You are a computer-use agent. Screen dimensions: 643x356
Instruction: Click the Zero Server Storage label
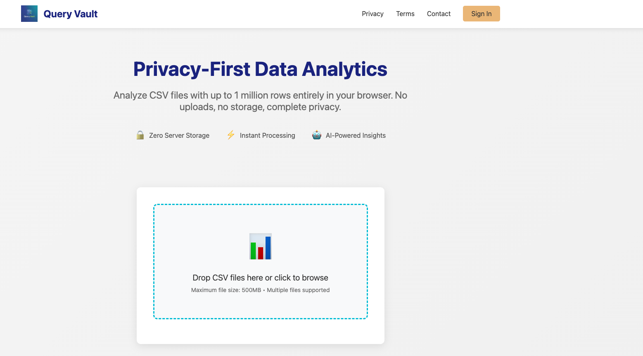(x=179, y=135)
